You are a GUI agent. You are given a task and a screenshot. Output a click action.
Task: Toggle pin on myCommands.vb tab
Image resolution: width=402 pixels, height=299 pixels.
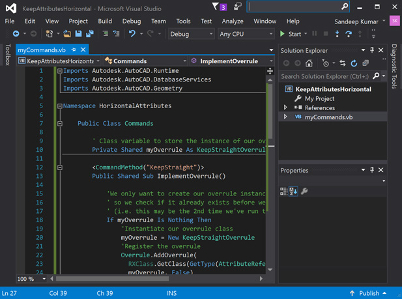coord(74,50)
